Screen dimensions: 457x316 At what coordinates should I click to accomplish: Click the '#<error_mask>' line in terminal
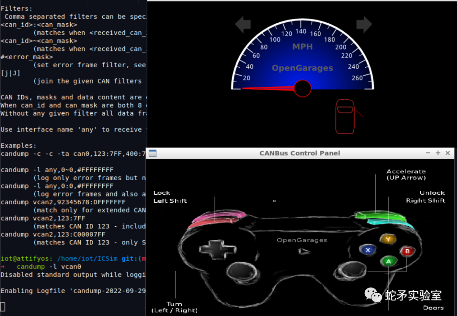pos(27,57)
